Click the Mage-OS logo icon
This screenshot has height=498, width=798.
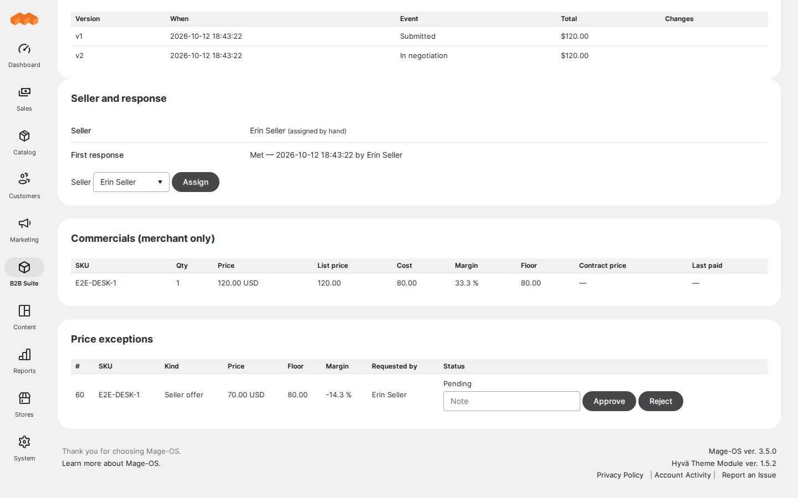click(24, 19)
